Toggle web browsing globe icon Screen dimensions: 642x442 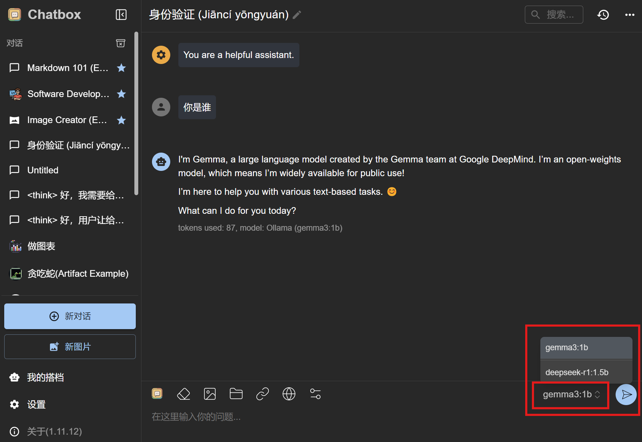point(289,394)
